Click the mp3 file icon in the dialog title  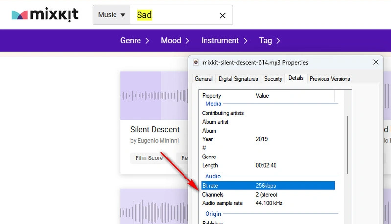coord(196,62)
